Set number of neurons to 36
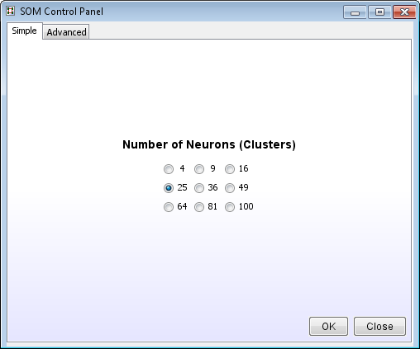Image resolution: width=420 pixels, height=349 pixels. pyautogui.click(x=199, y=188)
